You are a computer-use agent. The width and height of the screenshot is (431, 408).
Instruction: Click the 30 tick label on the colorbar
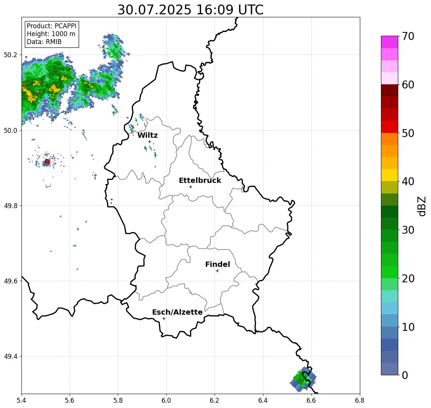[408, 230]
